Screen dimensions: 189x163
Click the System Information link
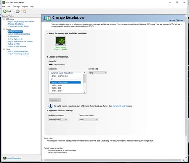pos(14,158)
